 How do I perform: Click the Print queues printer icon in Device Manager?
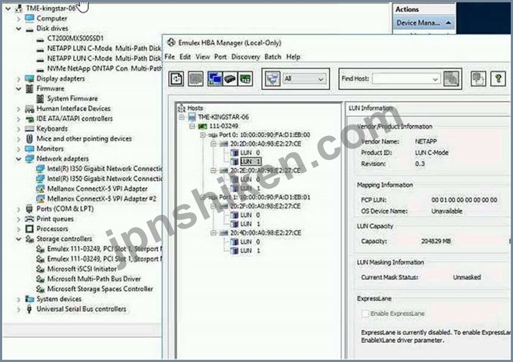point(29,219)
